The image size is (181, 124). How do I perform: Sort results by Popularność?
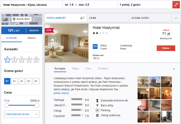click(66, 18)
